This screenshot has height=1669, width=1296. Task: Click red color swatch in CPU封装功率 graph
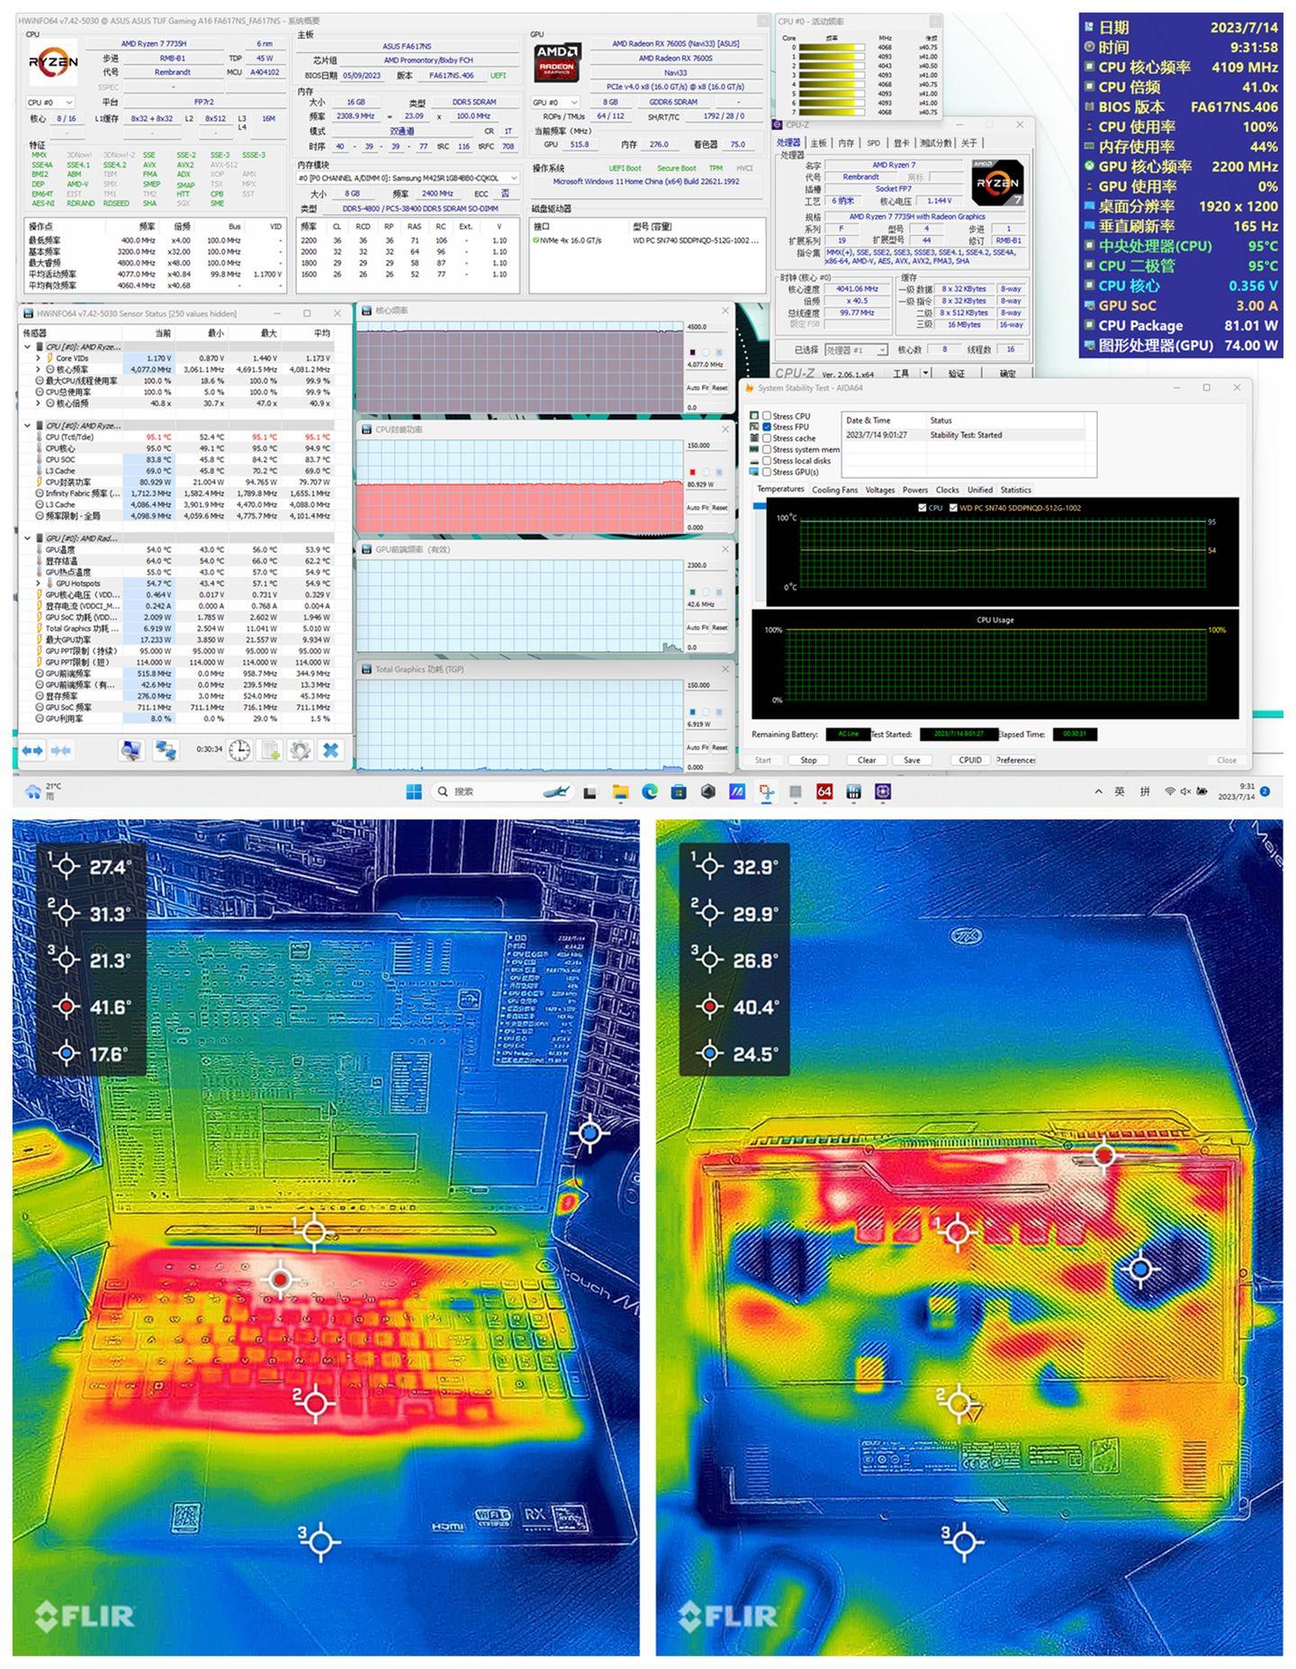pos(692,472)
